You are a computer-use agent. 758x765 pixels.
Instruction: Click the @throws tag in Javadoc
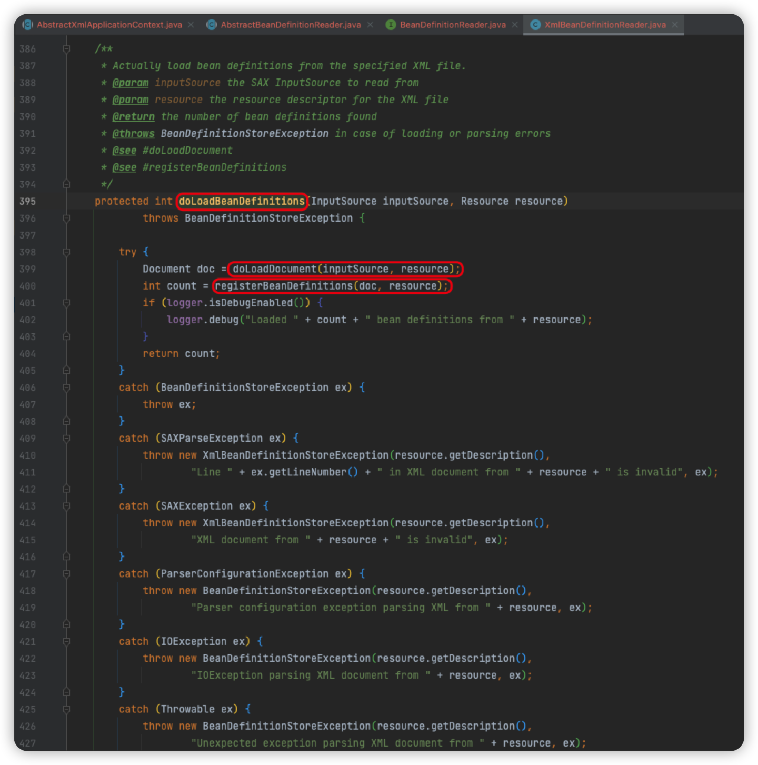[133, 134]
